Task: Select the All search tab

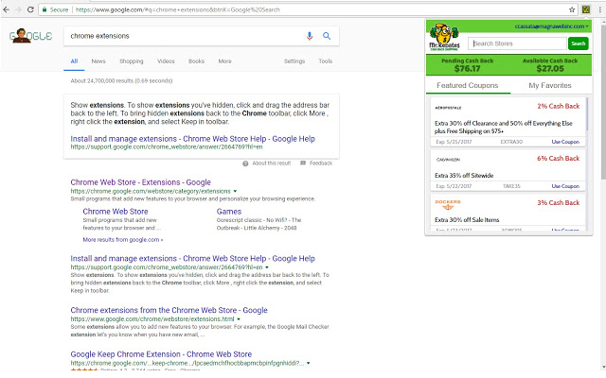Action: pos(74,60)
